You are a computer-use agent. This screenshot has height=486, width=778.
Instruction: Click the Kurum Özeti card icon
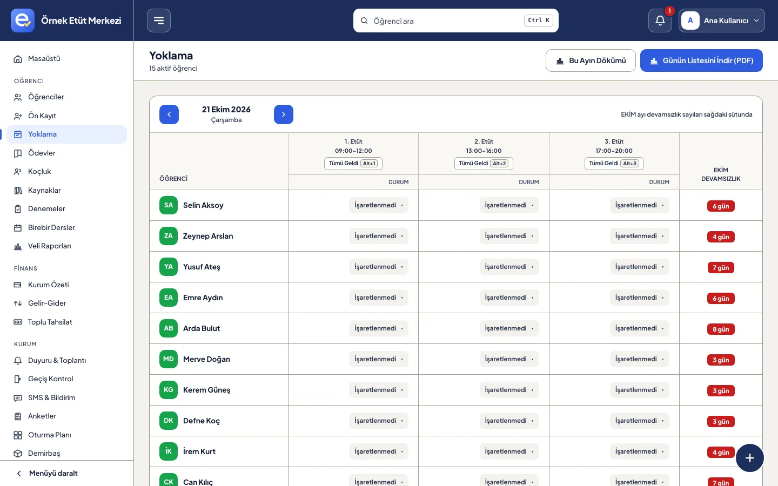18,285
